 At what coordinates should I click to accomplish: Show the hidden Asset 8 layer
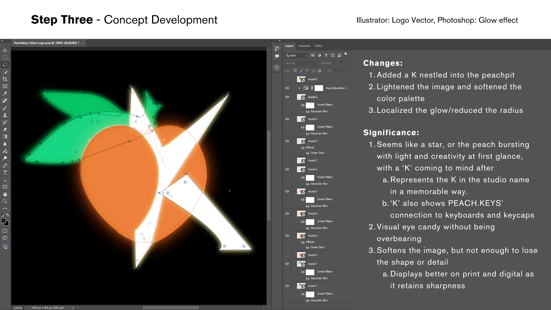point(287,79)
